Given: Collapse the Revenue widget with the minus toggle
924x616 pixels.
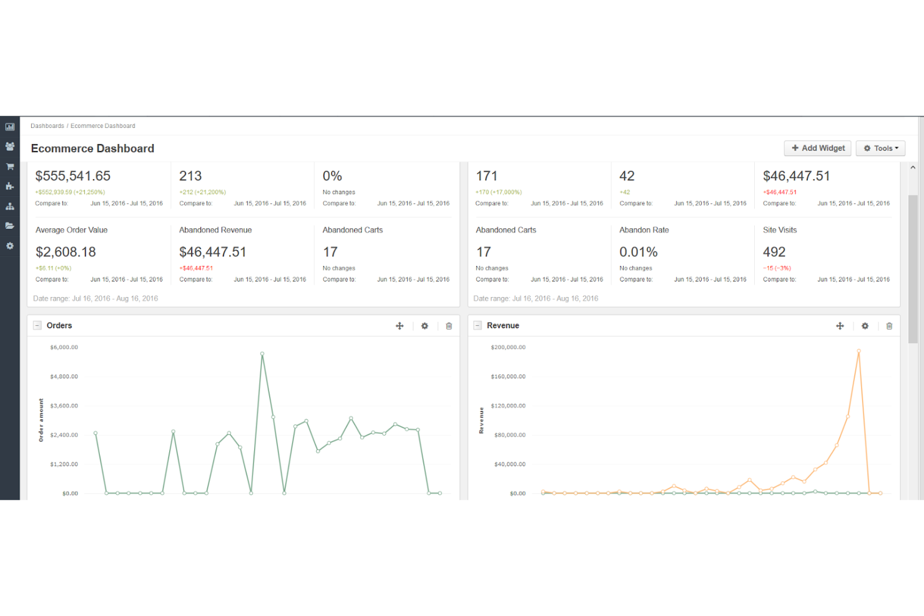Looking at the screenshot, I should (x=478, y=325).
